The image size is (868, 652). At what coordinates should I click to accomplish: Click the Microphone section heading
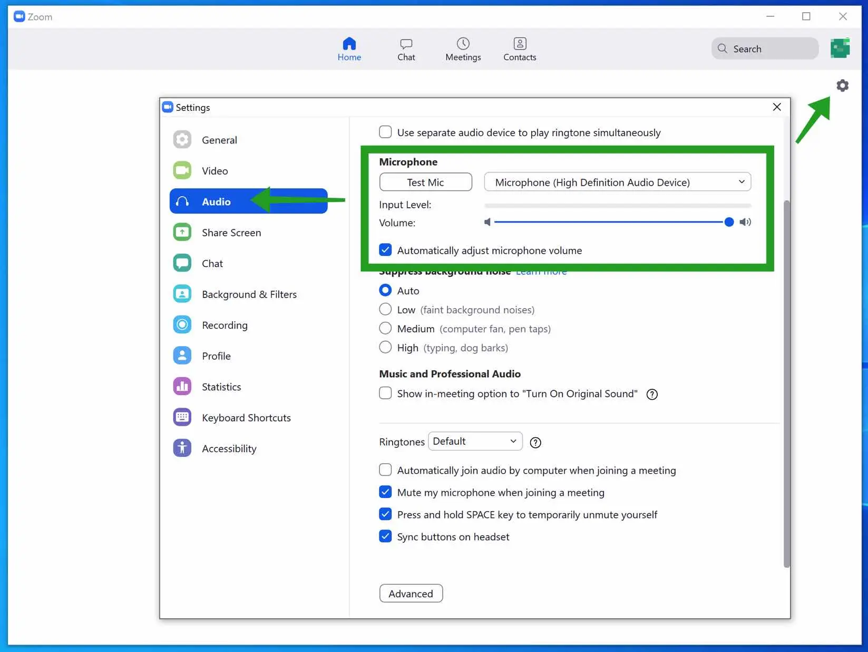click(x=408, y=161)
